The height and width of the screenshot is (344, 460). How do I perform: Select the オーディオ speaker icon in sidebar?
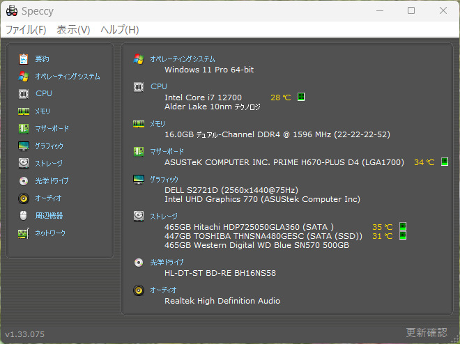point(24,198)
